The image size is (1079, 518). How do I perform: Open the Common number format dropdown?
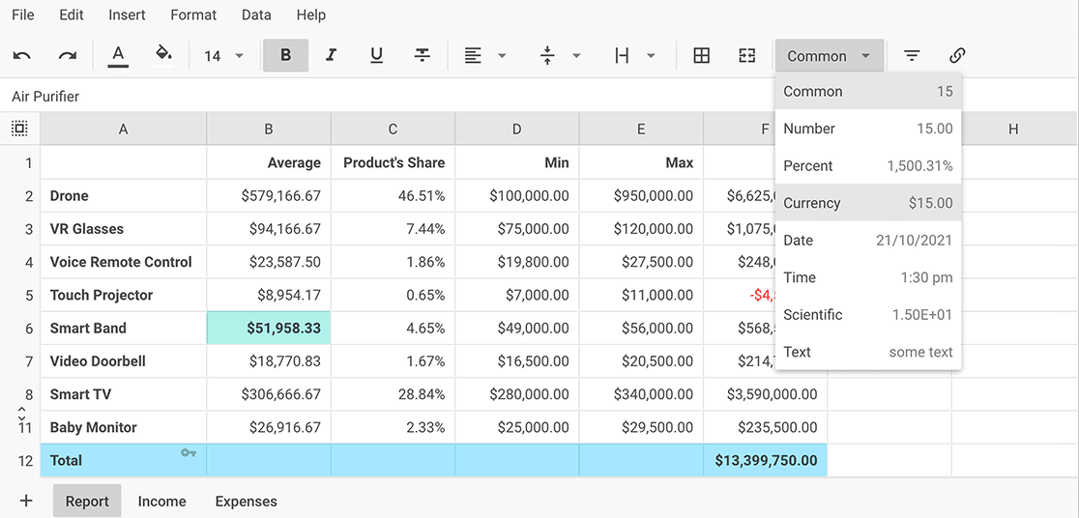click(830, 56)
